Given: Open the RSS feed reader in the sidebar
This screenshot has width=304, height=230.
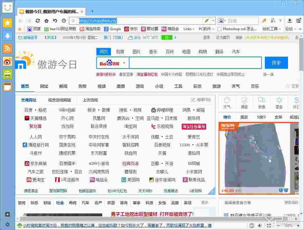Looking at the screenshot, I should pos(7,48).
